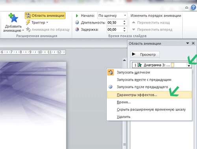
Task: Click the Диаграмма 3 timeline bar
Action: (x=173, y=65)
